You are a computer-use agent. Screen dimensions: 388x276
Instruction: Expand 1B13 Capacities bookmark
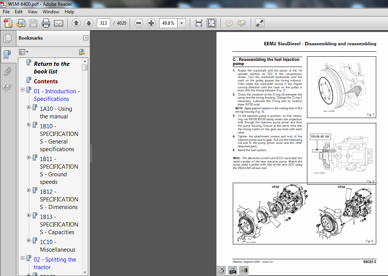[29, 215]
